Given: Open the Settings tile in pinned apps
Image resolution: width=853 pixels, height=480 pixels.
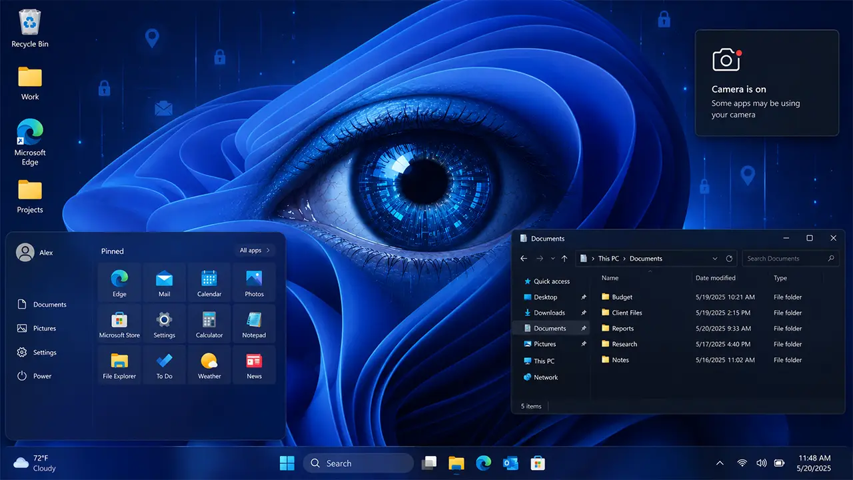Looking at the screenshot, I should tap(164, 324).
